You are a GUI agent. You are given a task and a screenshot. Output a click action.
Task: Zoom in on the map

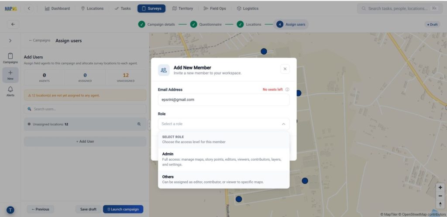440,188
